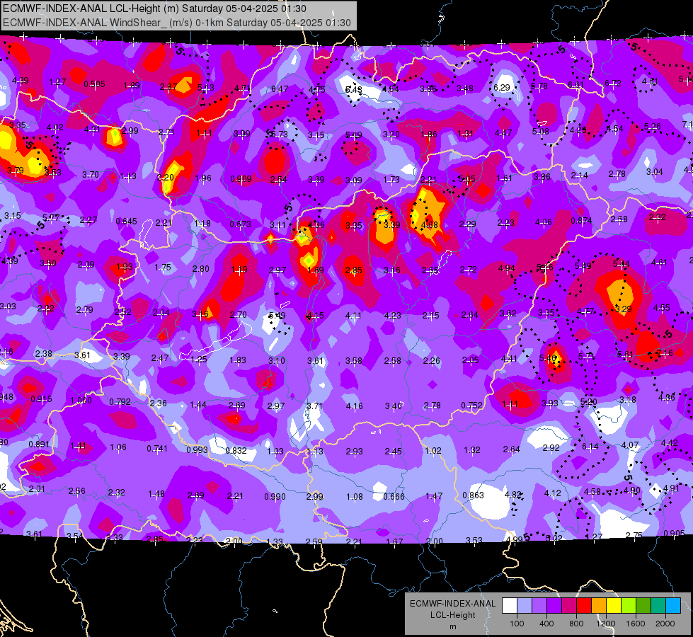Image resolution: width=693 pixels, height=637 pixels.
Task: Click the wind shear value '6.61'
Action: 576,84
